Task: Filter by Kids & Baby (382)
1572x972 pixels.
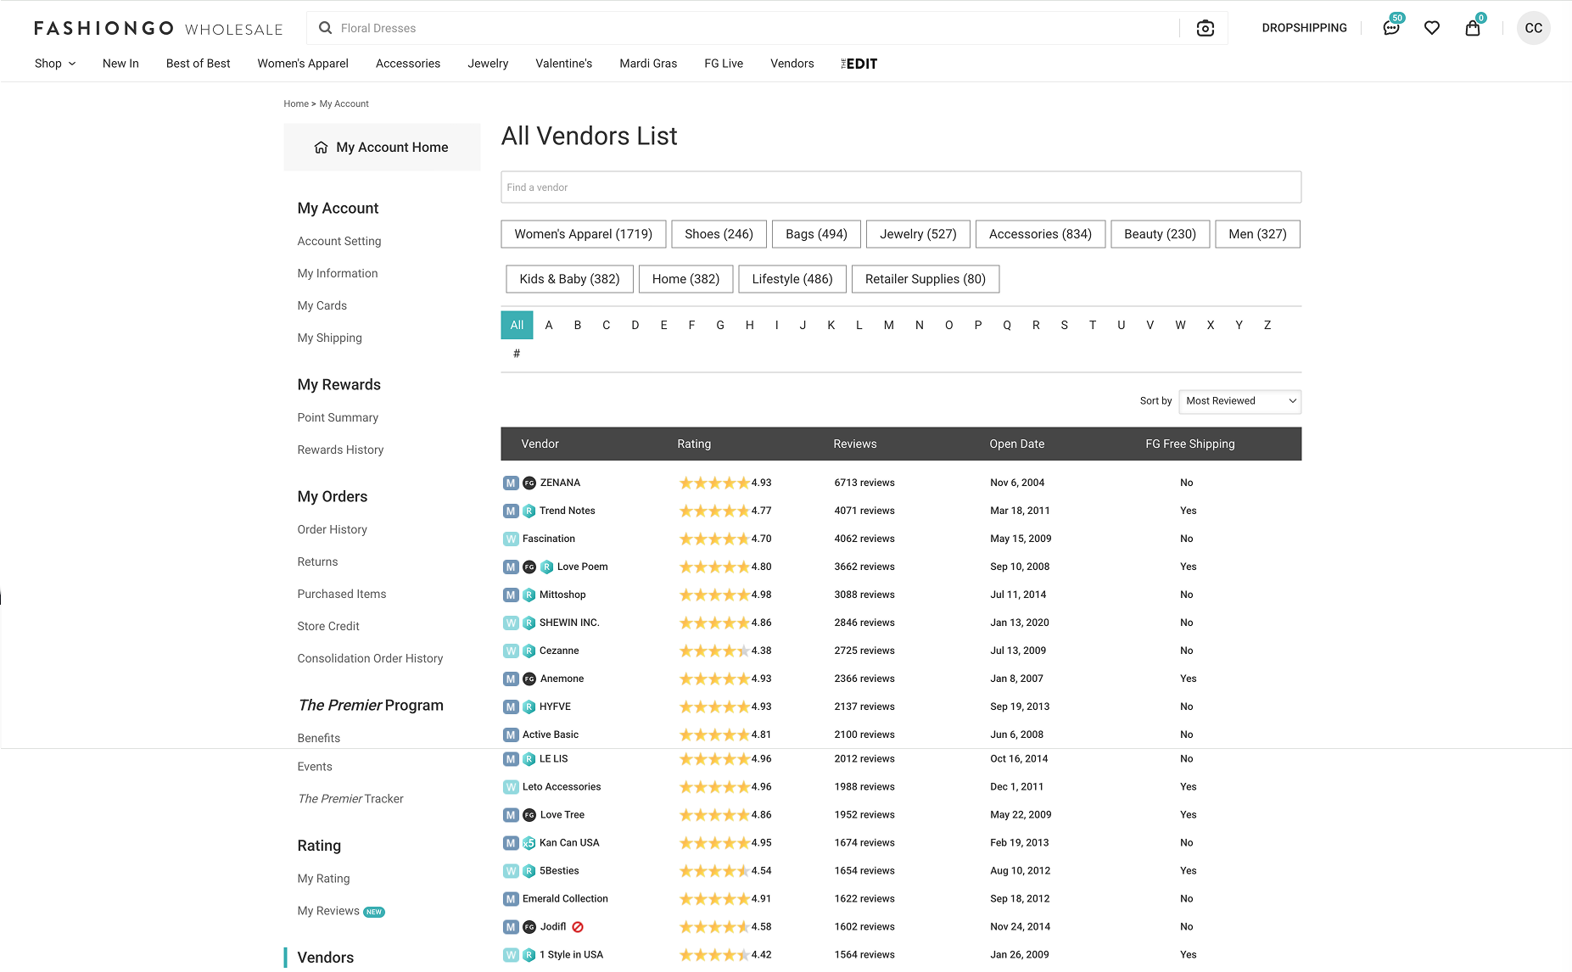Action: [x=569, y=279]
